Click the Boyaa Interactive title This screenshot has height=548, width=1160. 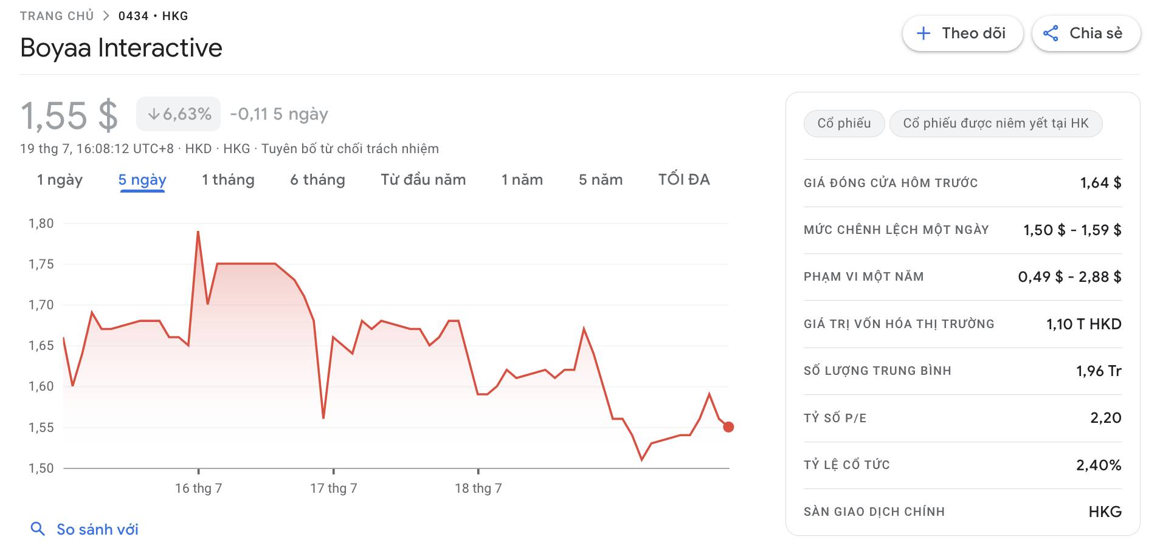(122, 48)
